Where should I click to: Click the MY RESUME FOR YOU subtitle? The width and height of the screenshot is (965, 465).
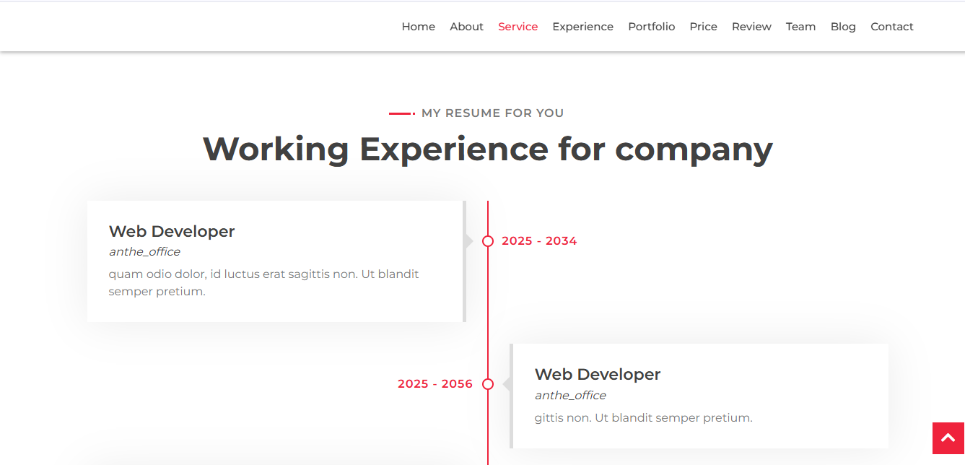click(492, 113)
